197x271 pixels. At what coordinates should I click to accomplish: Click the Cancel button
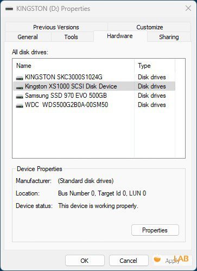click(129, 261)
